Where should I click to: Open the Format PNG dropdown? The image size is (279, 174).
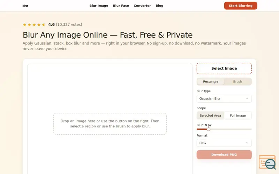[x=224, y=143]
